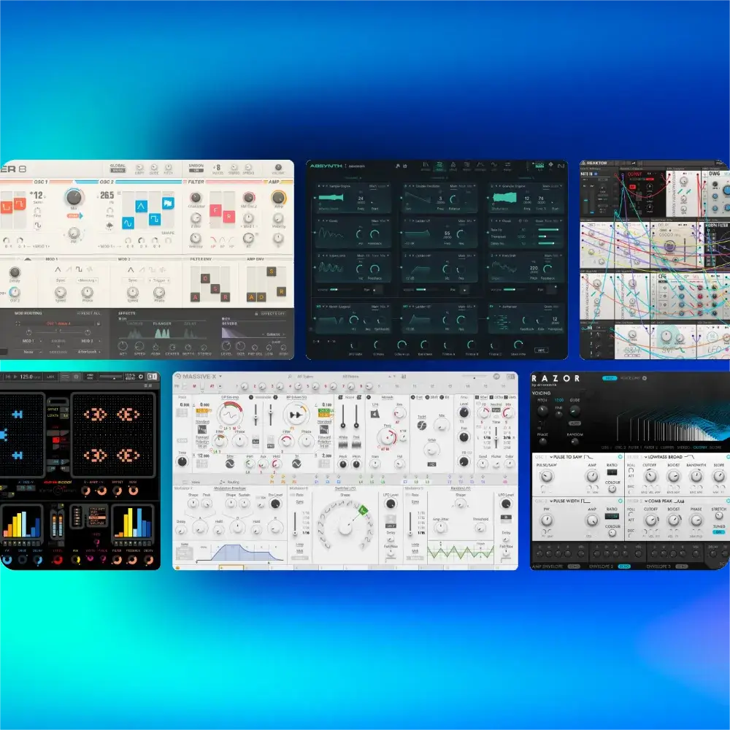Adjust the Massive X White noise level slider
This screenshot has height=730, width=730.
click(x=343, y=417)
